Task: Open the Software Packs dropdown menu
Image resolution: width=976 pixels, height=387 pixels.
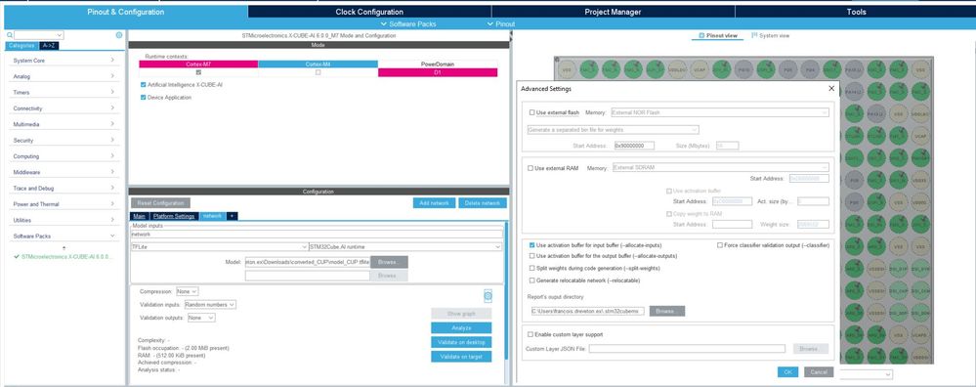Action: coord(408,24)
